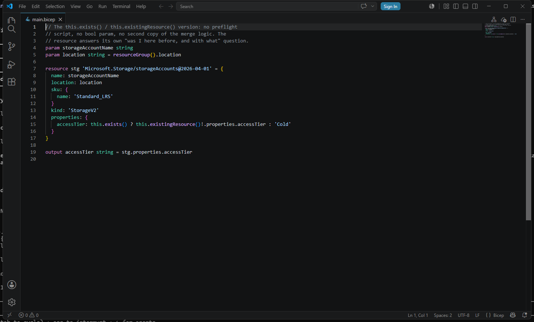Change indentation via Spaces: 2

pos(443,315)
